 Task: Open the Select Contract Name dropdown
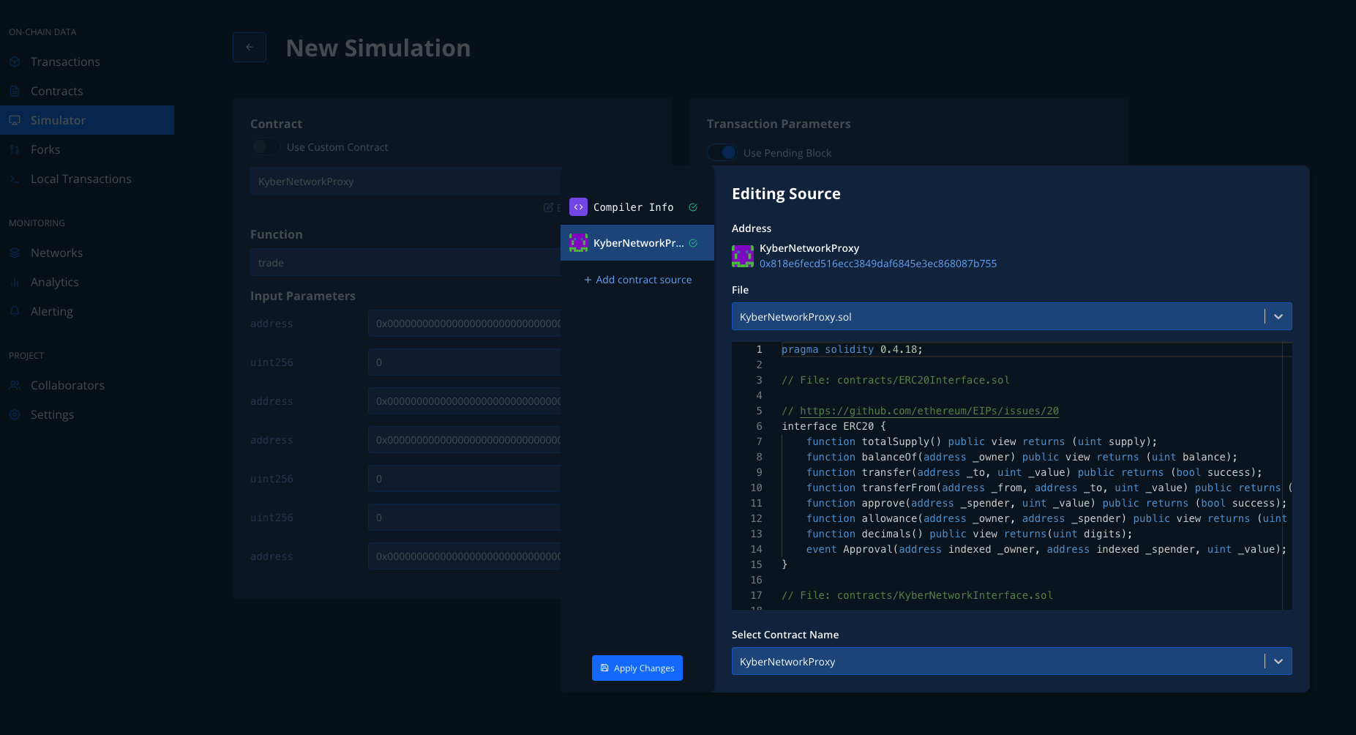pos(1011,661)
